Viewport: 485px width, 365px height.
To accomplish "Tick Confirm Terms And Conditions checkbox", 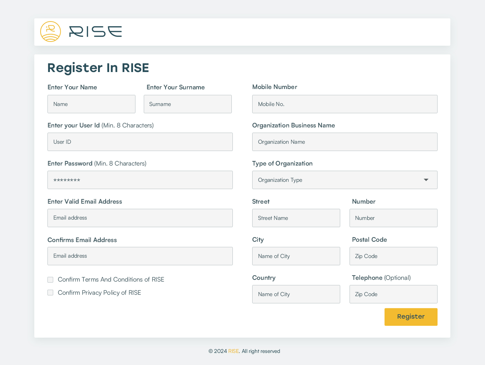I will (51, 279).
